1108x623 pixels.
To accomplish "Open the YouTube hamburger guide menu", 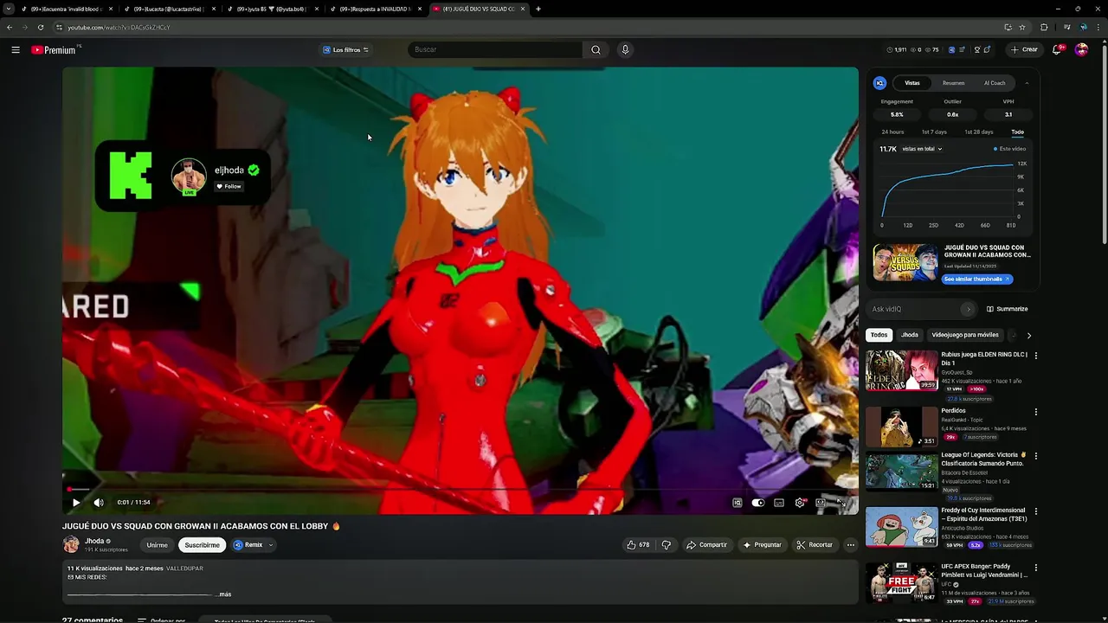I will coord(16,50).
